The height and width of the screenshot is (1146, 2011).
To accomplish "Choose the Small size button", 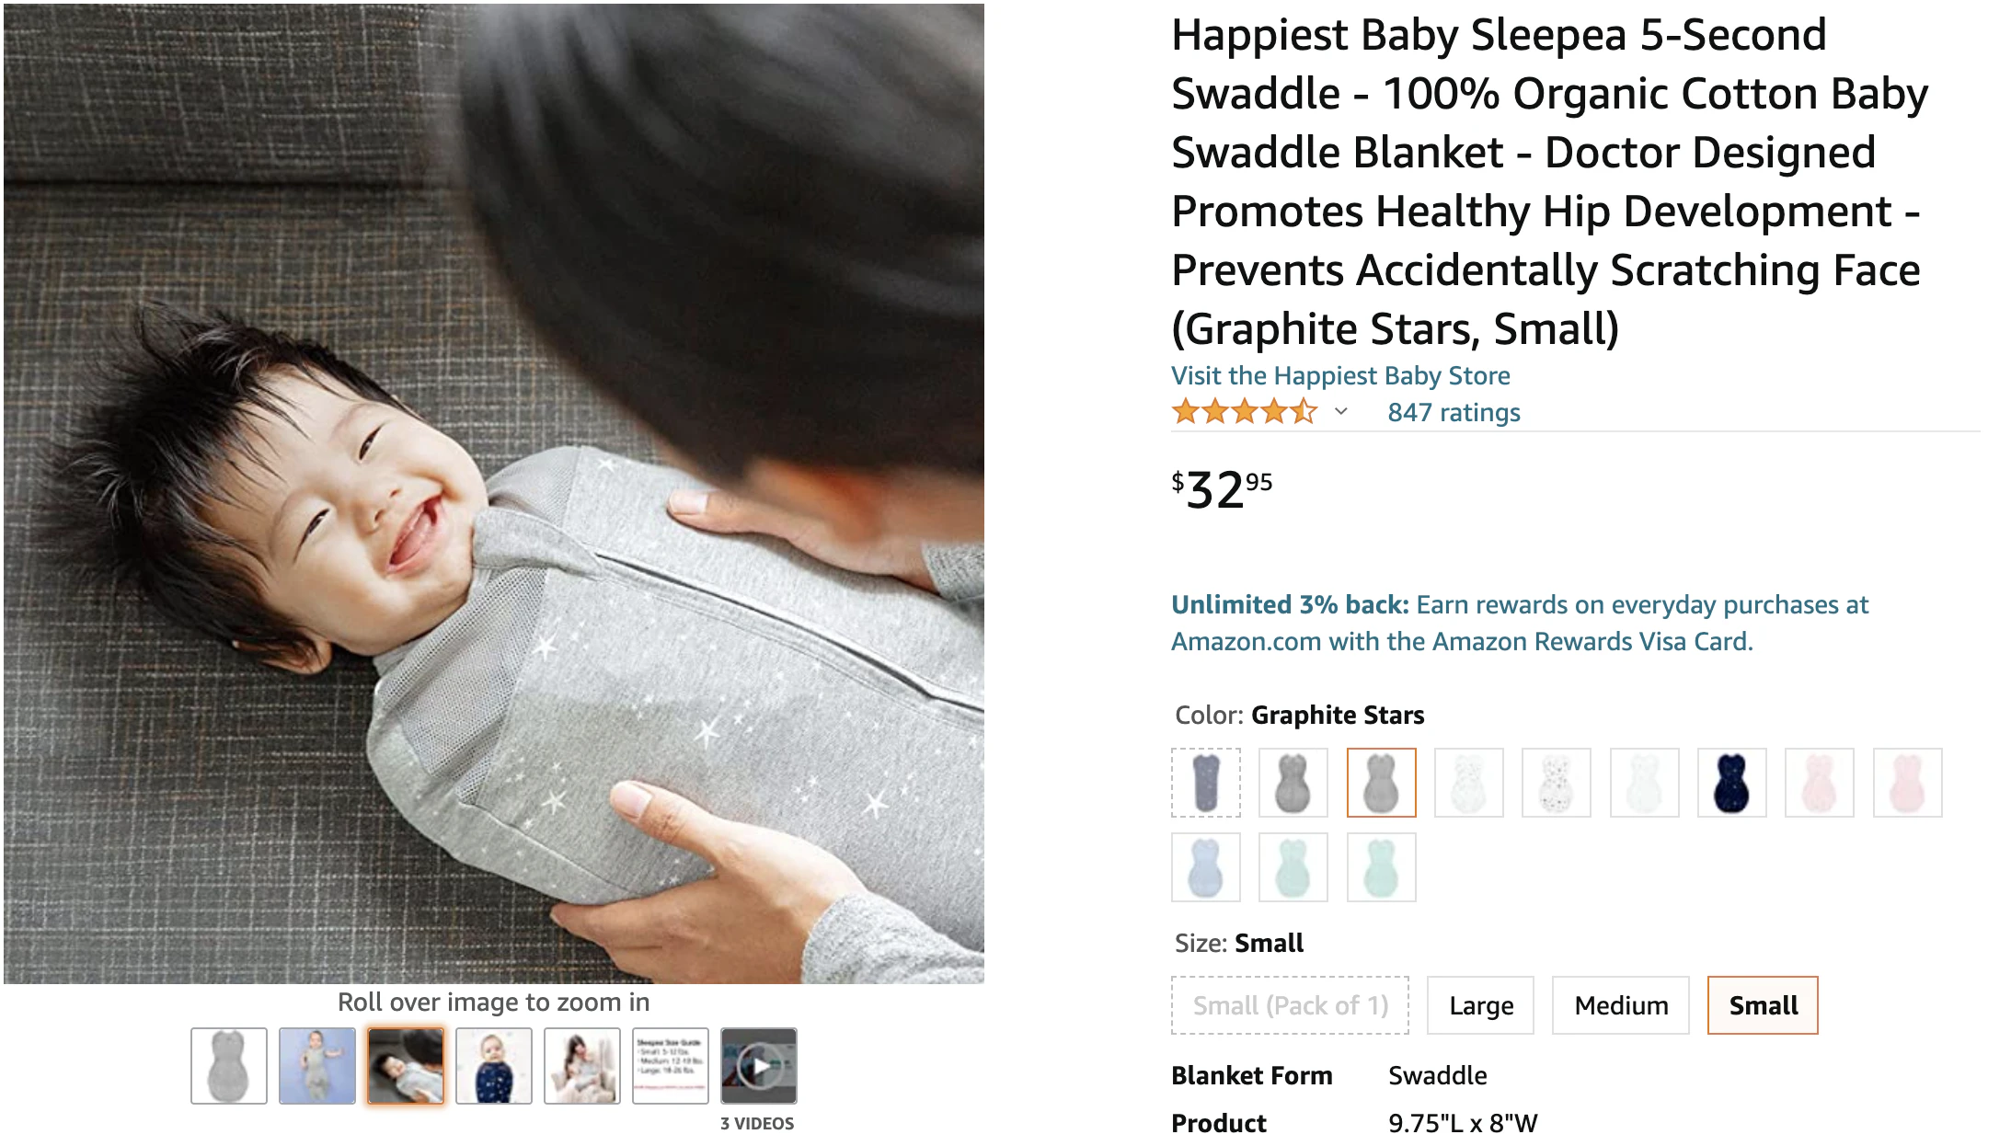I will (x=1763, y=1005).
